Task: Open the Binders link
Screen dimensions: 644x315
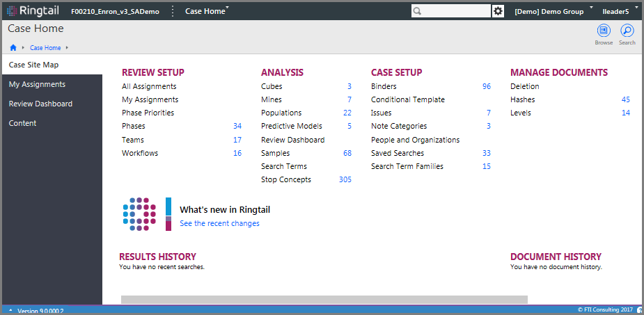Action: coord(384,86)
